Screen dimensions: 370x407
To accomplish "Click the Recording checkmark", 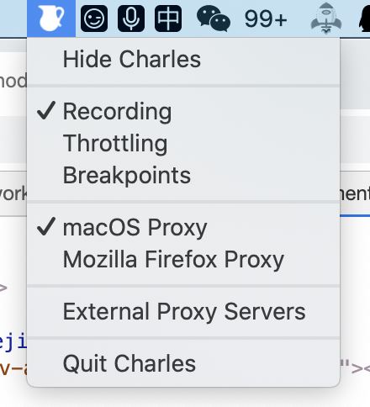I will [46, 110].
